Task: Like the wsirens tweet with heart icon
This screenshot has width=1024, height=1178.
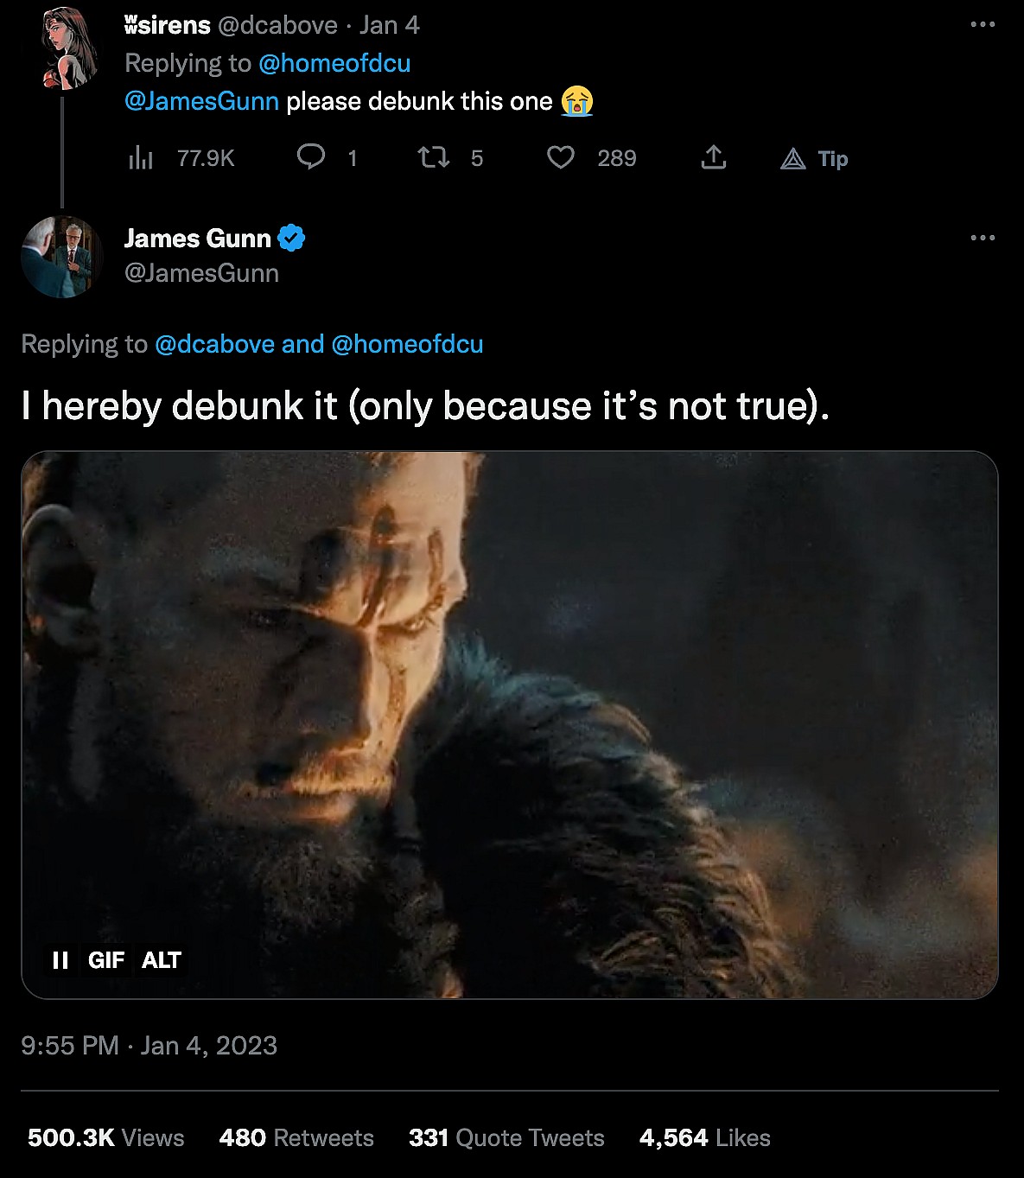Action: 561,157
